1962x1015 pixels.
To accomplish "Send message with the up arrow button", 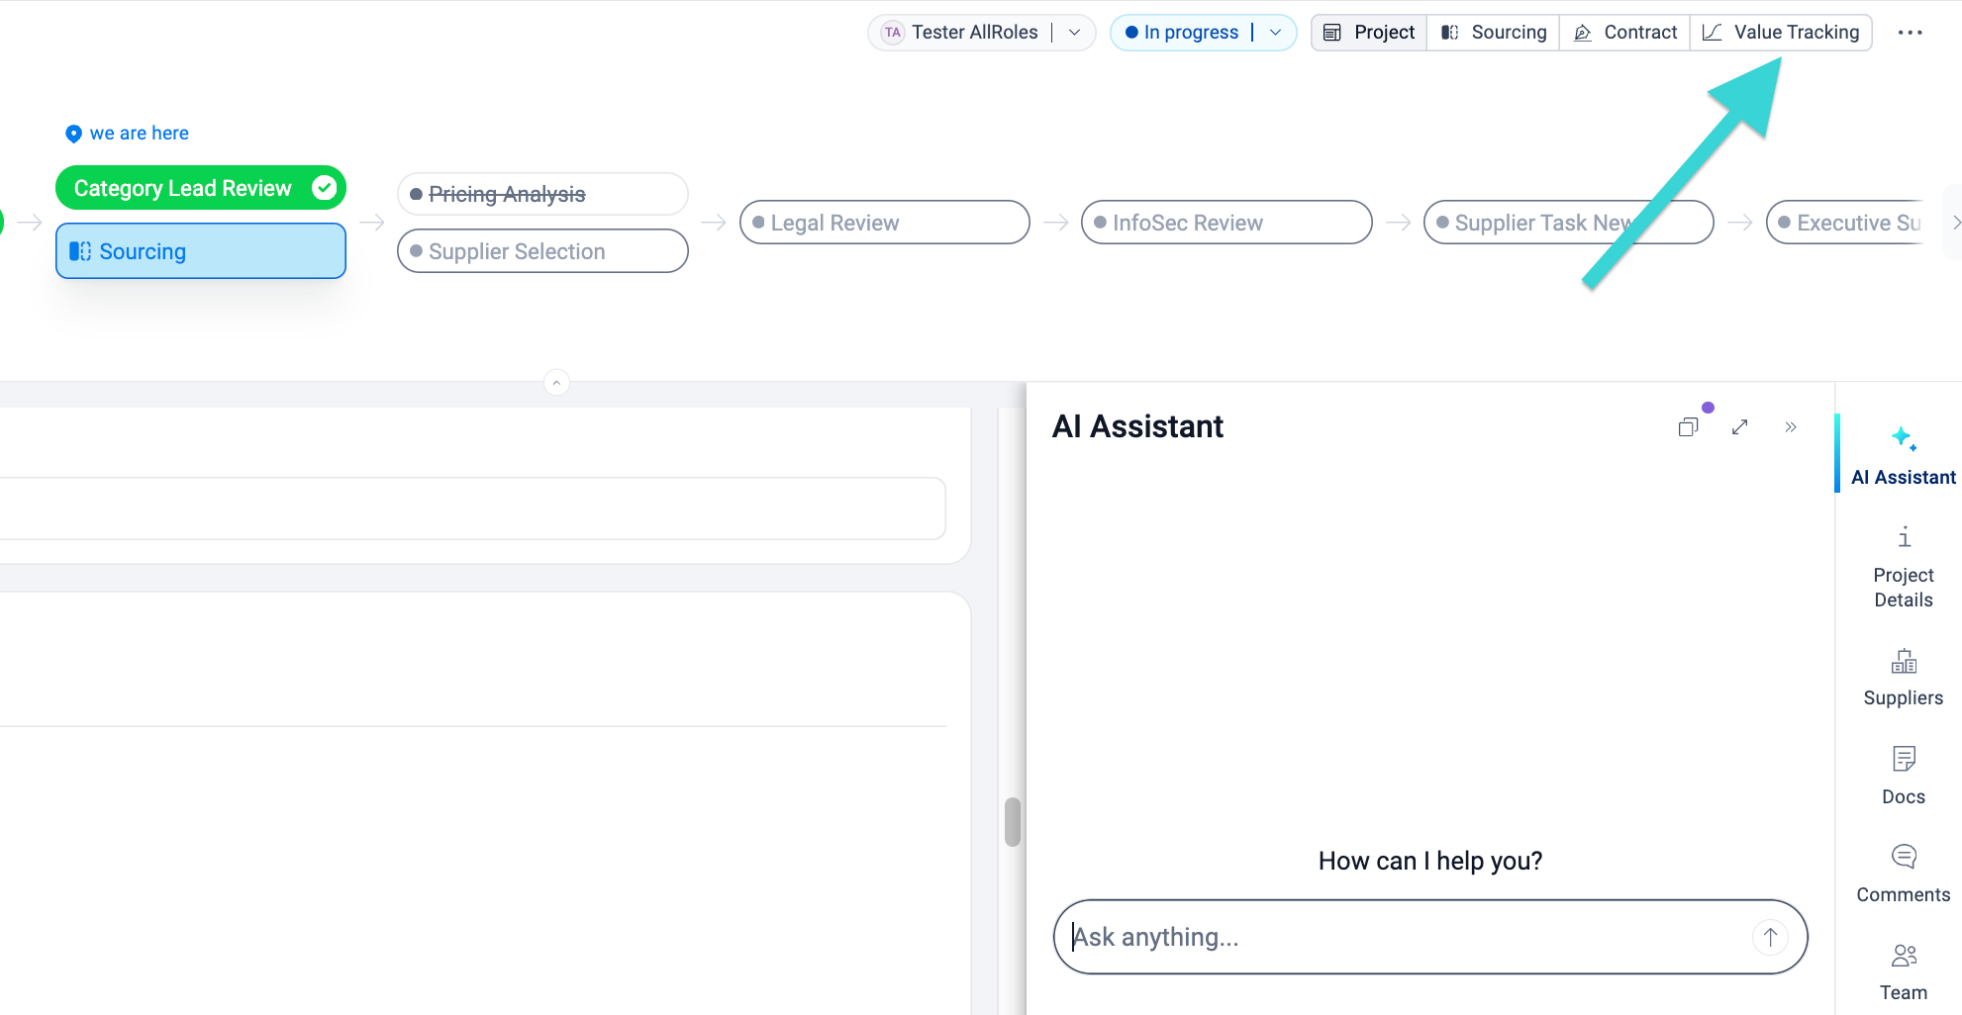I will [x=1770, y=937].
